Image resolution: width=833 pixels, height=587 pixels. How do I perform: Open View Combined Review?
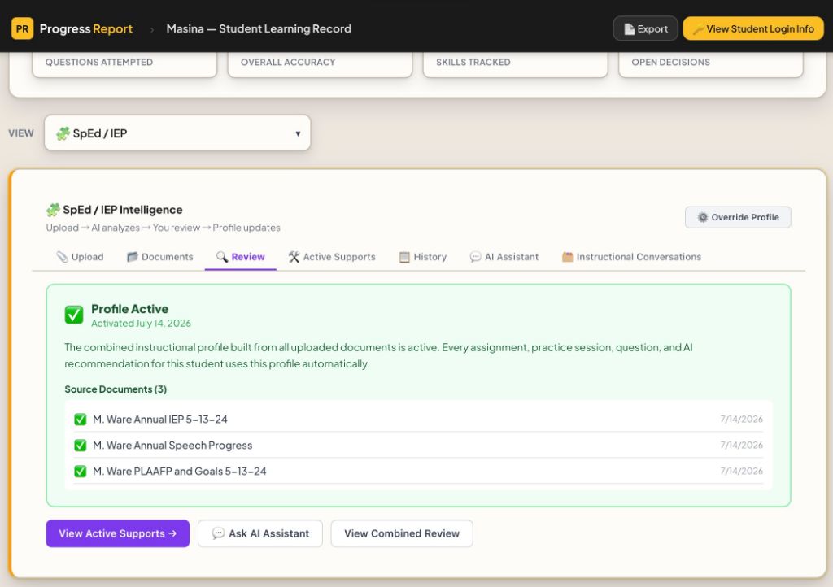click(x=402, y=533)
